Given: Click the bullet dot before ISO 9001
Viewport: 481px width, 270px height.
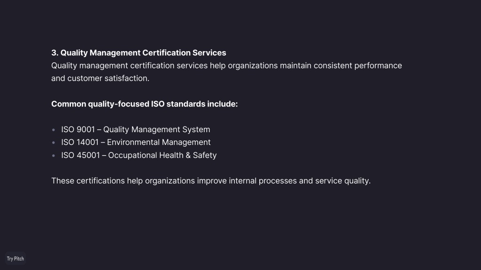Looking at the screenshot, I should (x=54, y=130).
